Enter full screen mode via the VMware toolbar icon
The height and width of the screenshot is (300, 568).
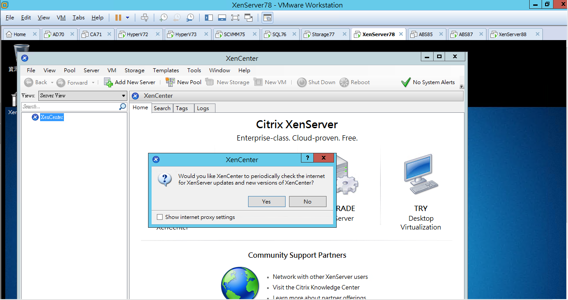tap(235, 18)
